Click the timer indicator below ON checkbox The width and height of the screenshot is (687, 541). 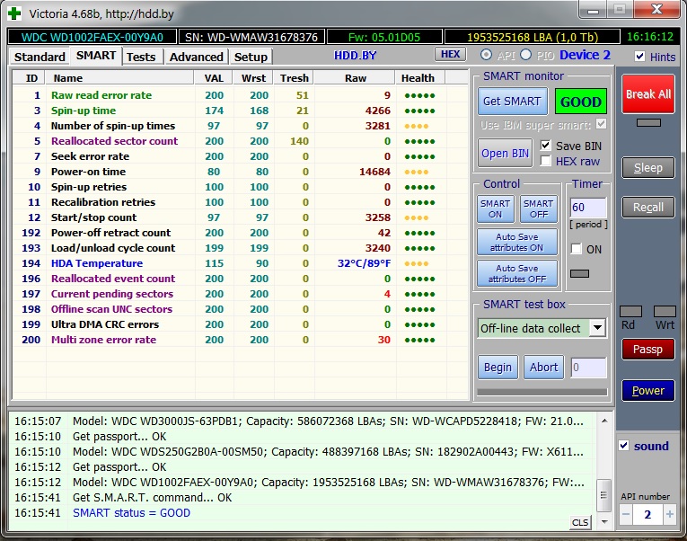[x=579, y=273]
